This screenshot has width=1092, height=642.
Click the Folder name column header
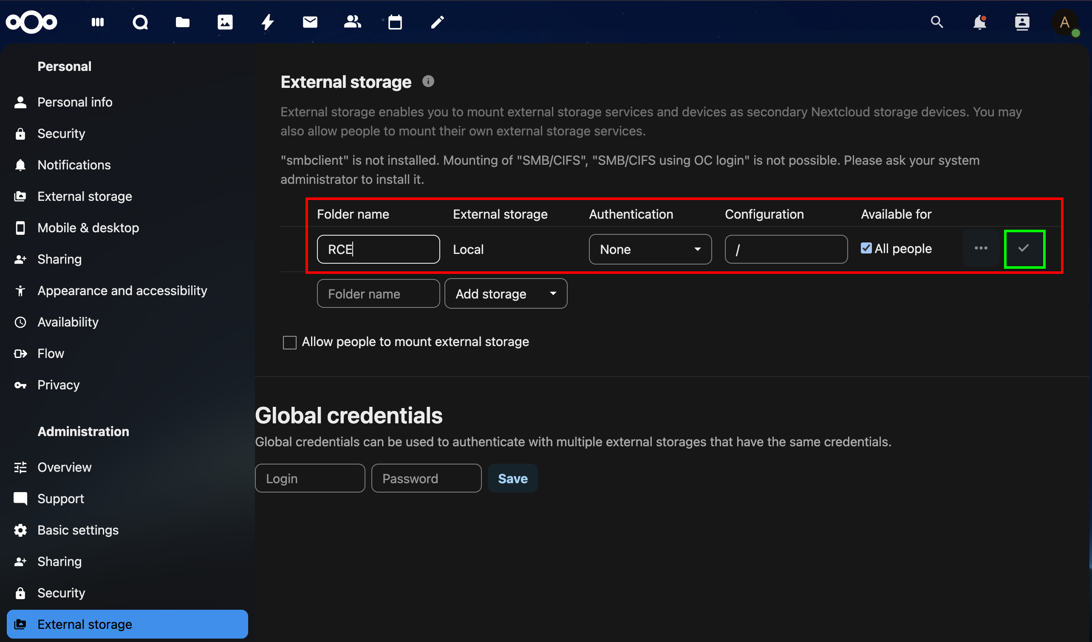coord(353,214)
